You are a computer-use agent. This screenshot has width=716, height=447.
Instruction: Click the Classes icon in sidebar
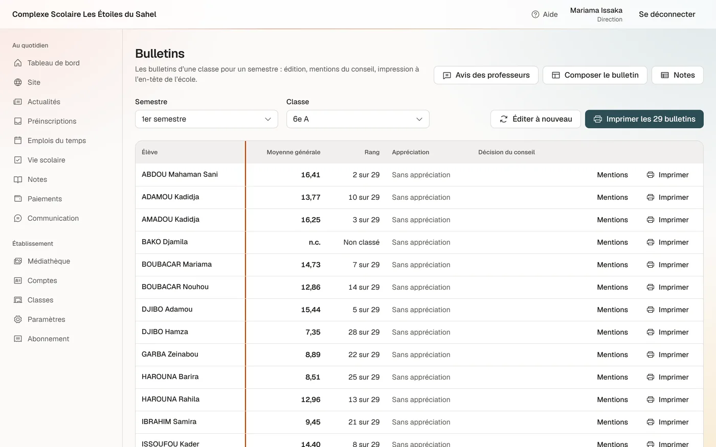click(x=18, y=300)
